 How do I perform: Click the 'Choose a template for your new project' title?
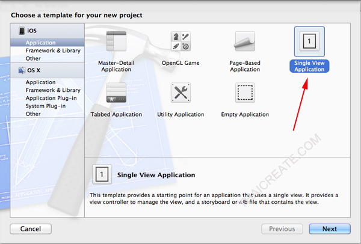[x=76, y=15]
